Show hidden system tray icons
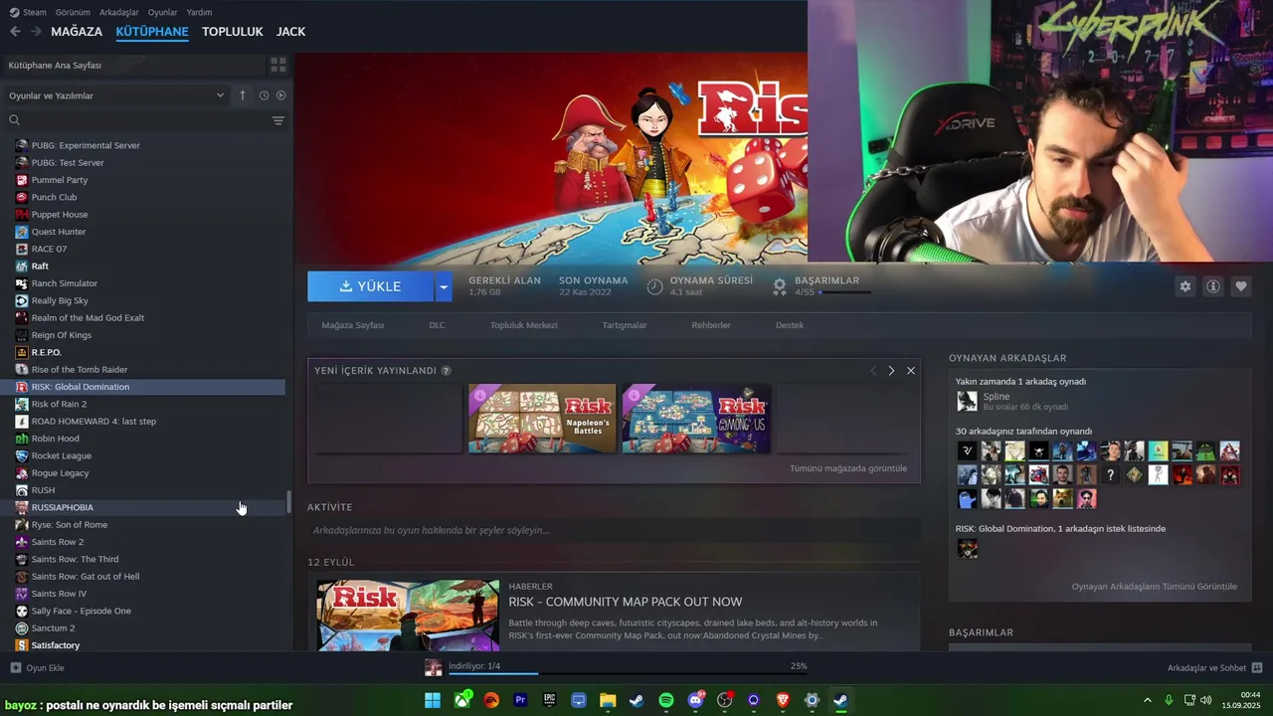The height and width of the screenshot is (716, 1273). [1147, 700]
